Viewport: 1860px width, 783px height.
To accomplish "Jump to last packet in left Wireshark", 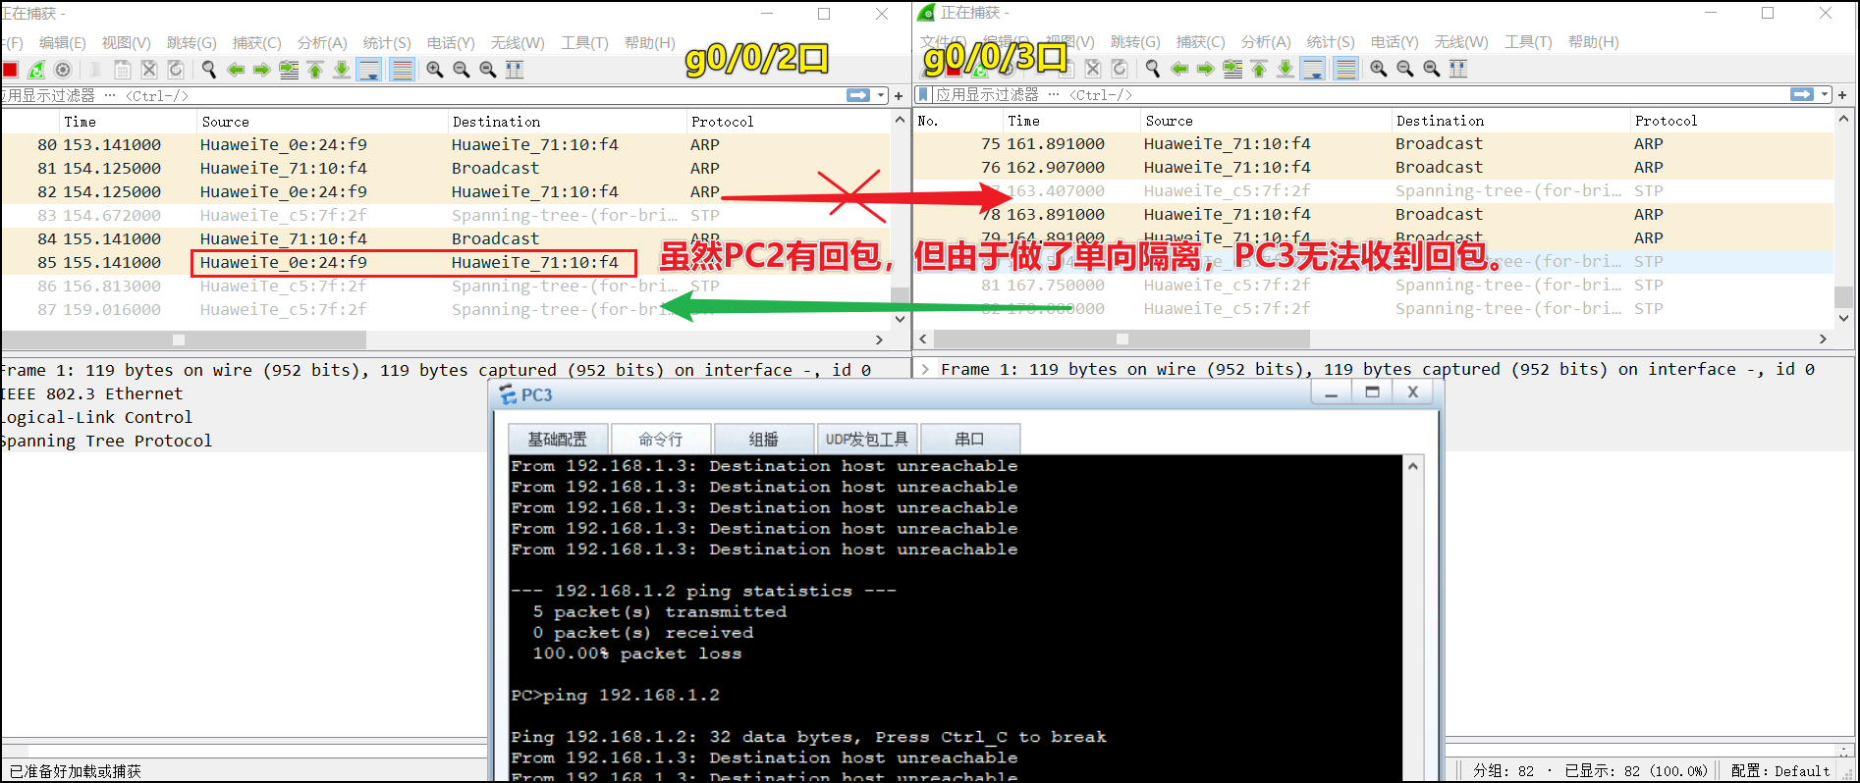I will coord(342,70).
